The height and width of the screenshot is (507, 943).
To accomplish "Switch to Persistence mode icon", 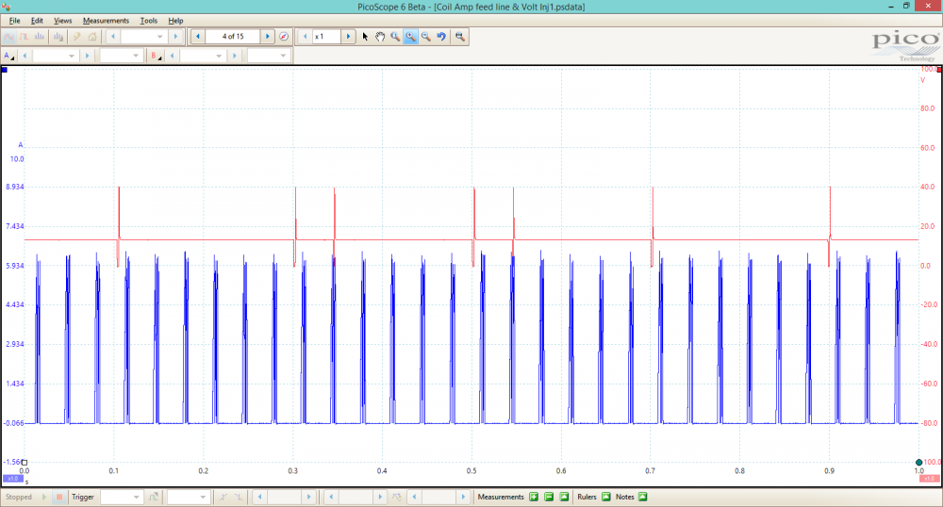I will click(25, 37).
